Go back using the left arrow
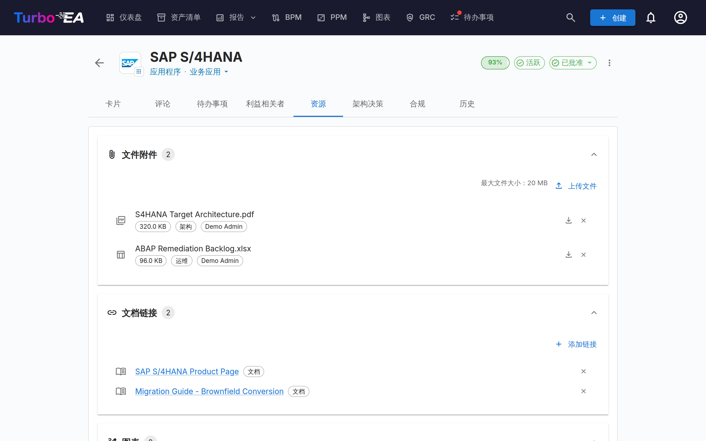706x441 pixels. point(100,63)
